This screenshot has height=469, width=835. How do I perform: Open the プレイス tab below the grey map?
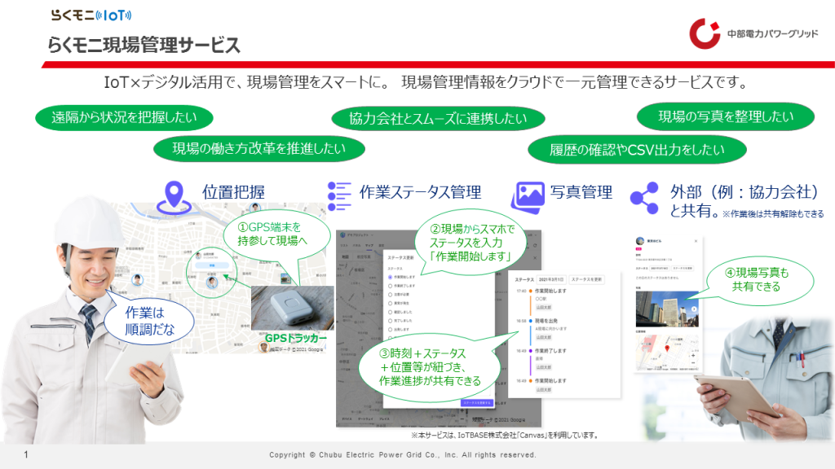pyautogui.click(x=384, y=419)
